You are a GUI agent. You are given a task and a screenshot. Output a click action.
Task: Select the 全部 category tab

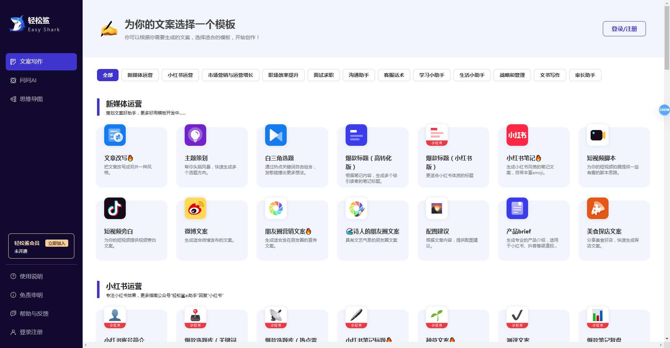coord(108,75)
